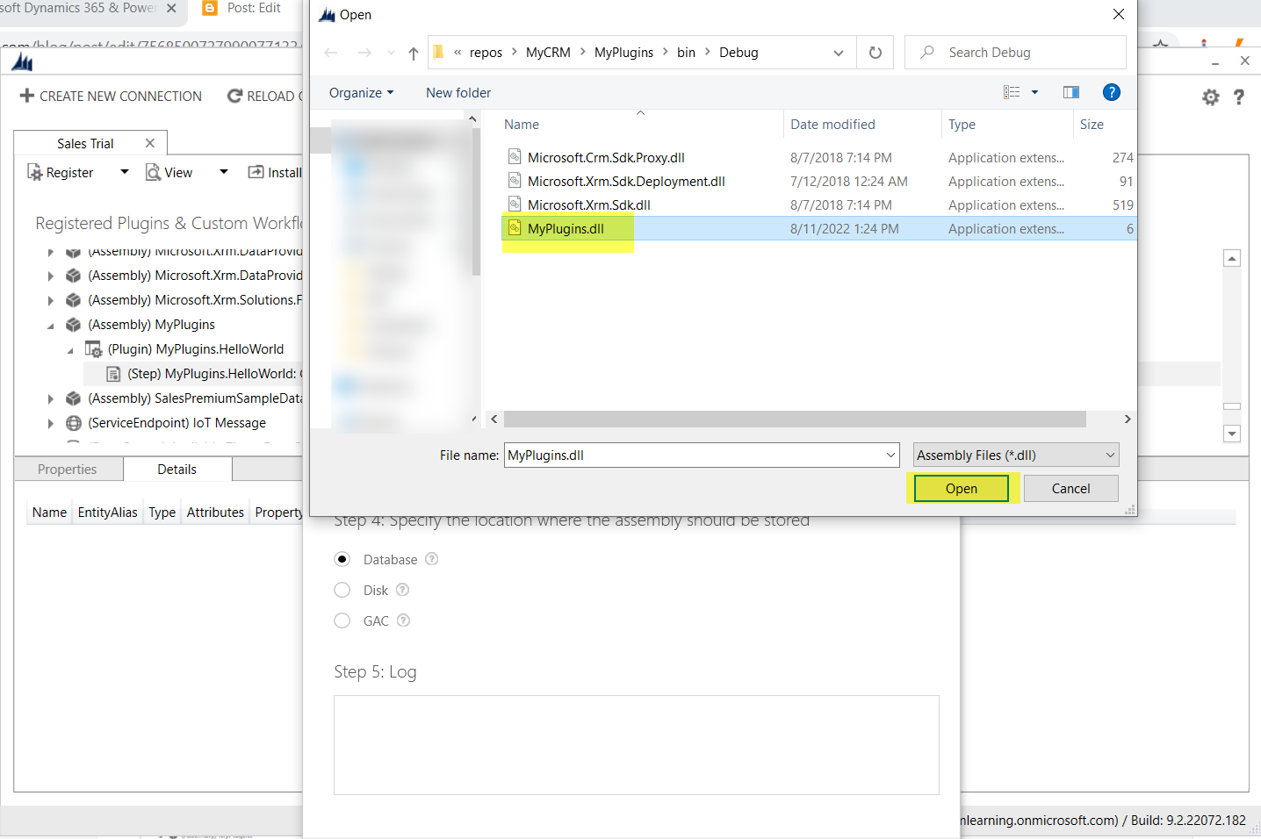Image resolution: width=1261 pixels, height=839 pixels.
Task: Expand the Microsoft.Xrm.Solutions assembly node
Action: click(x=50, y=300)
